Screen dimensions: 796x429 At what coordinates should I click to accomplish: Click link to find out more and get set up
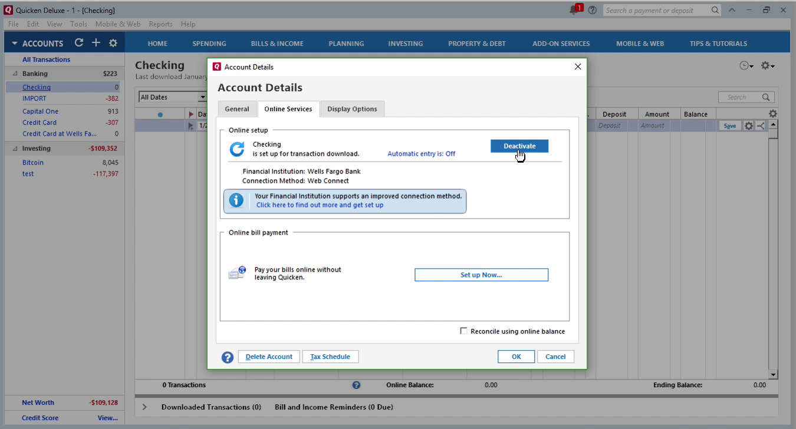tap(320, 205)
